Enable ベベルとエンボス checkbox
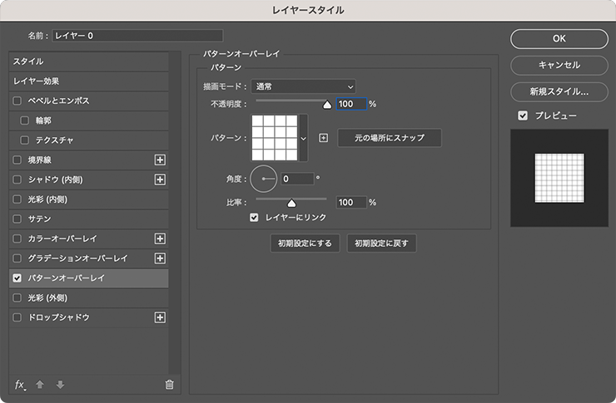Image resolution: width=616 pixels, height=403 pixels. tap(17, 101)
